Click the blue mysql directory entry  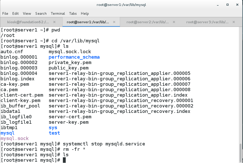[7, 133]
